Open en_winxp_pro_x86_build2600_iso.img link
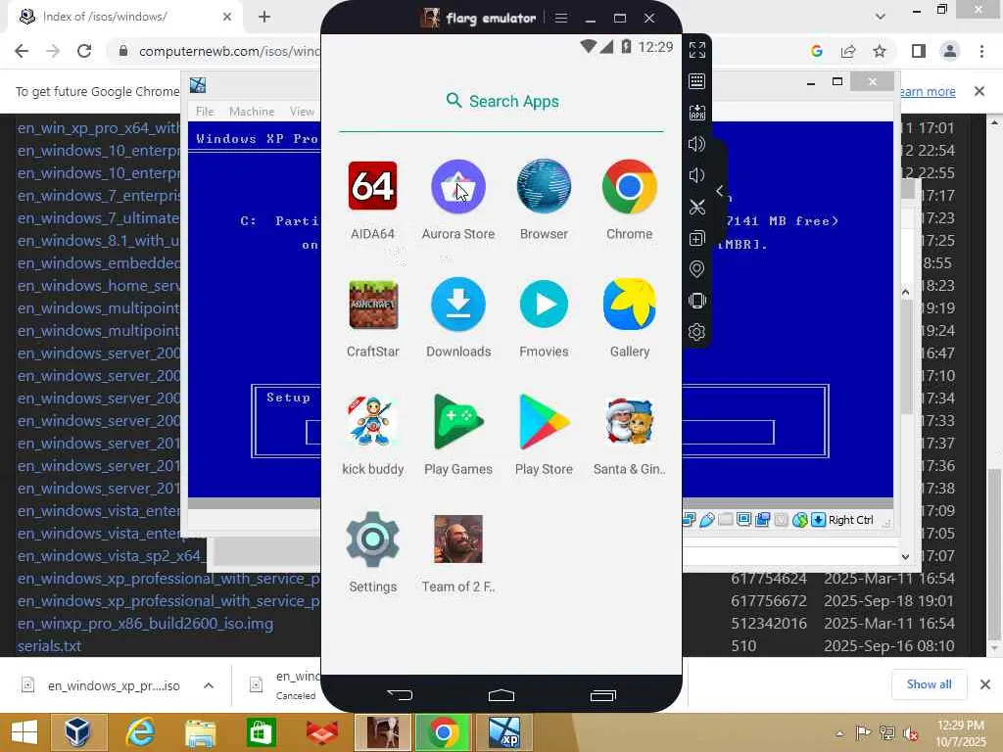 (x=145, y=624)
